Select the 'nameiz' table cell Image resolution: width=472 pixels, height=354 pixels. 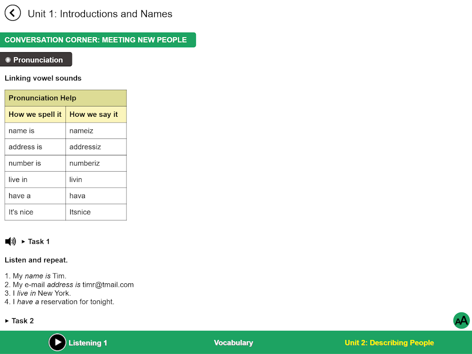(x=96, y=131)
